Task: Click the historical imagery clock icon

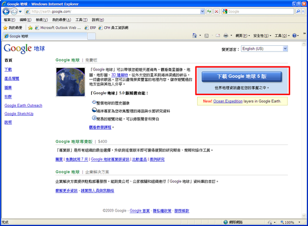Action: [94, 102]
